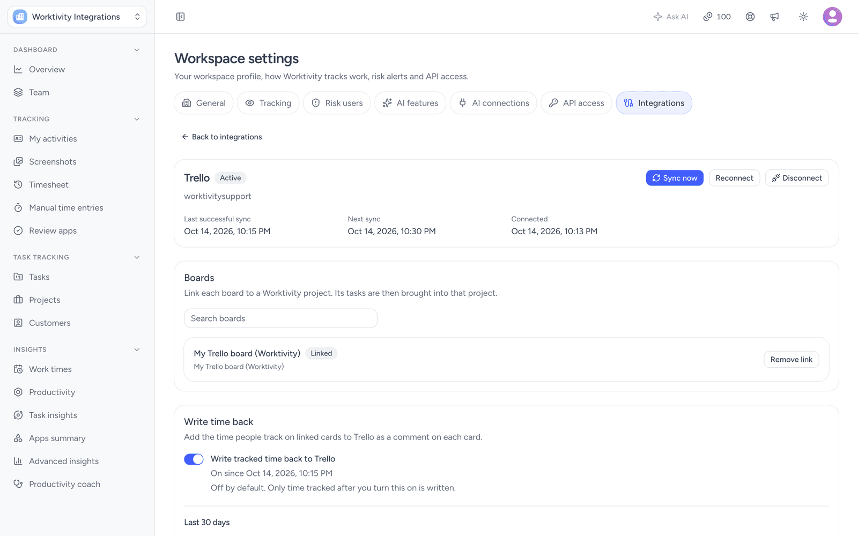Open the Ask AI assistant
The image size is (858, 536).
671,17
